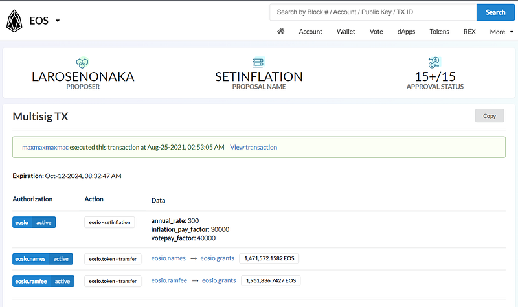Click the Action column header
The width and height of the screenshot is (518, 307).
pos(94,199)
